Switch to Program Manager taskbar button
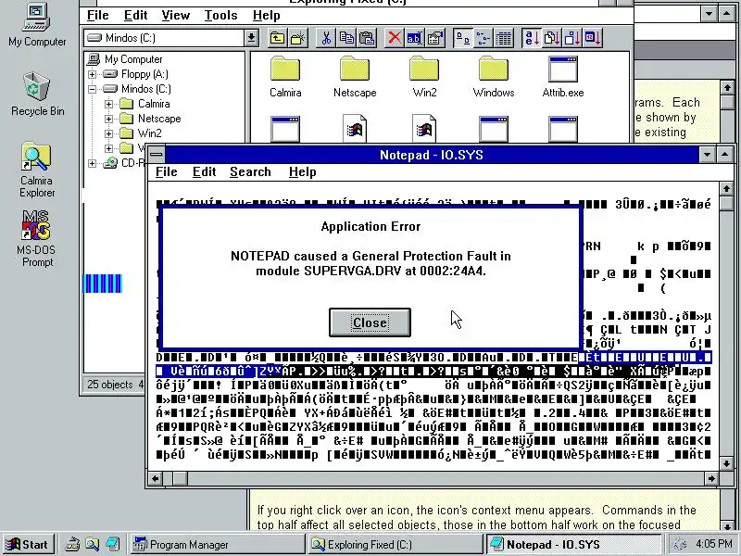The image size is (741, 556). pos(217,545)
